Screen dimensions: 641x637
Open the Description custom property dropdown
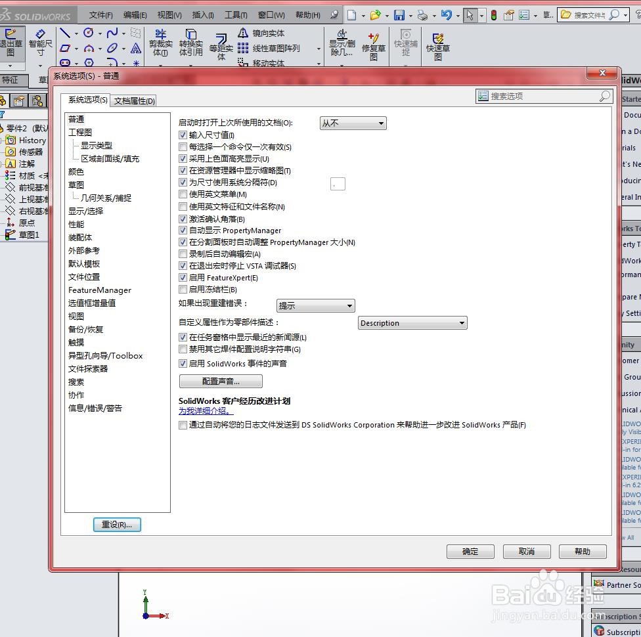coord(412,323)
